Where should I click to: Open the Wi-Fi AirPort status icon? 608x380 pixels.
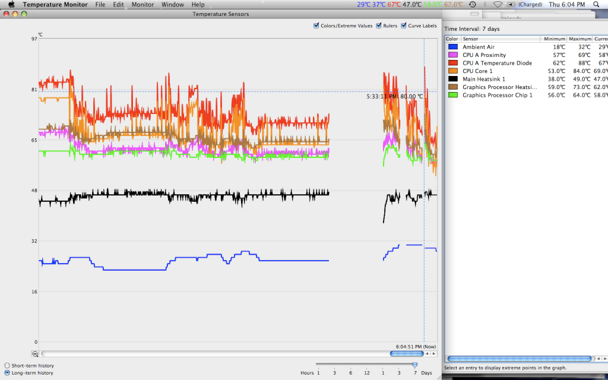click(x=497, y=4)
